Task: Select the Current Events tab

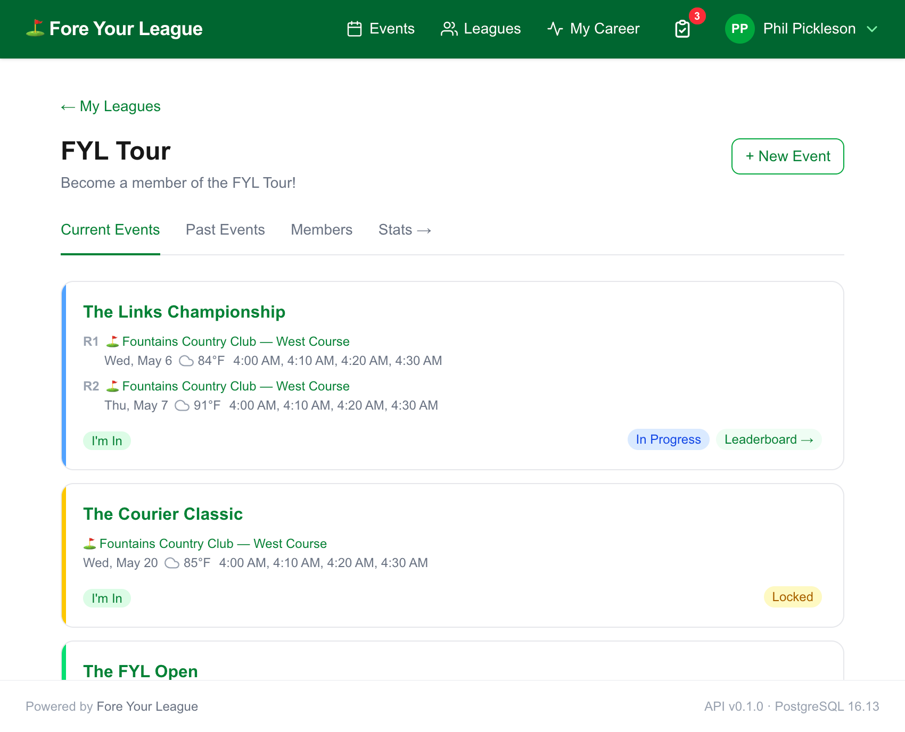Action: click(x=110, y=230)
